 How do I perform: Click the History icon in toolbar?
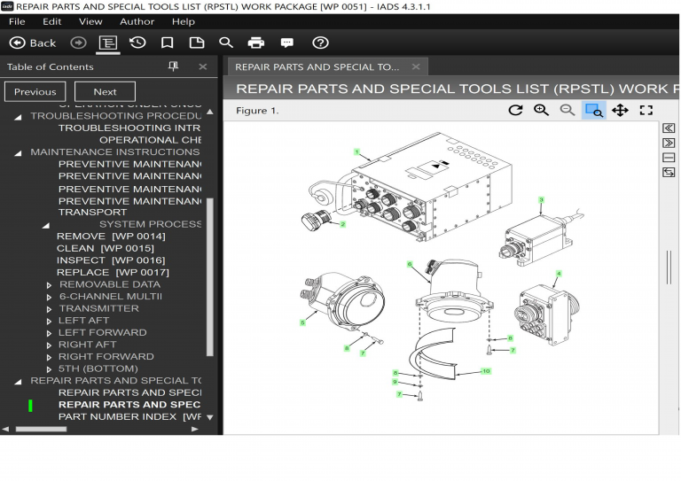(x=137, y=43)
